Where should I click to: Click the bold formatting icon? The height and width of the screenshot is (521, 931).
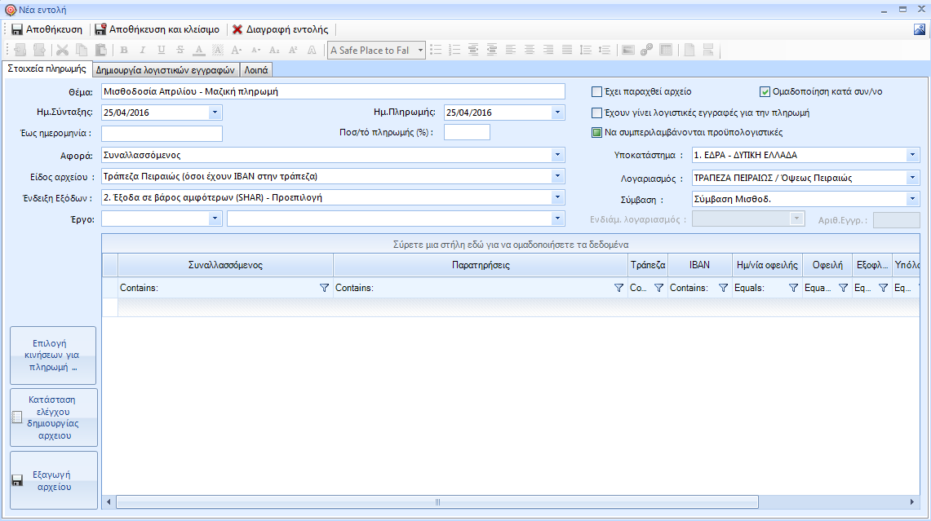(x=124, y=51)
